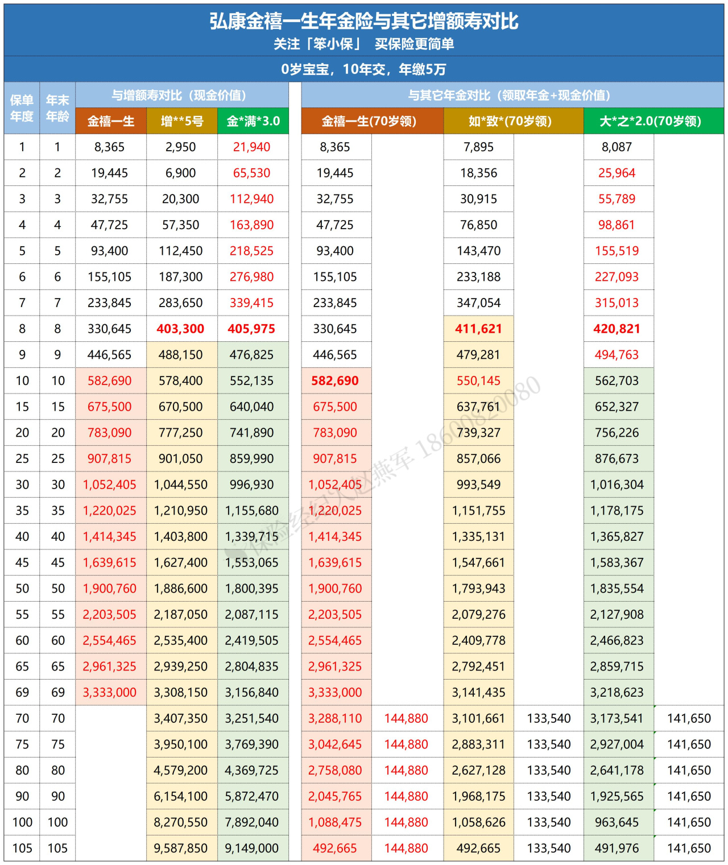Click the red 21,940 value in year 1

pyautogui.click(x=251, y=147)
